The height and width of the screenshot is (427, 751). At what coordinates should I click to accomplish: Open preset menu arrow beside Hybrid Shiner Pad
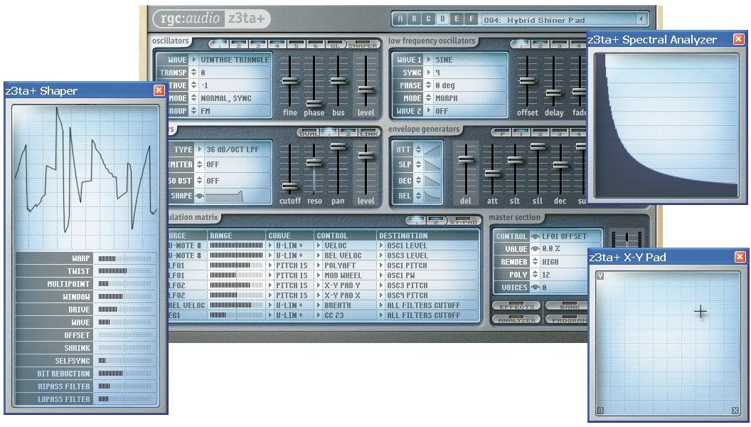coord(640,20)
